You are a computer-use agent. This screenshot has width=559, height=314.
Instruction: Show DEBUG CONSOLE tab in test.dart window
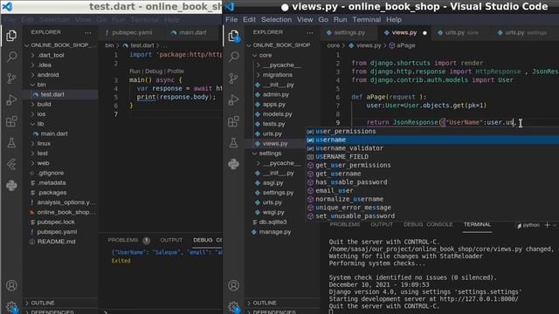coord(208,241)
